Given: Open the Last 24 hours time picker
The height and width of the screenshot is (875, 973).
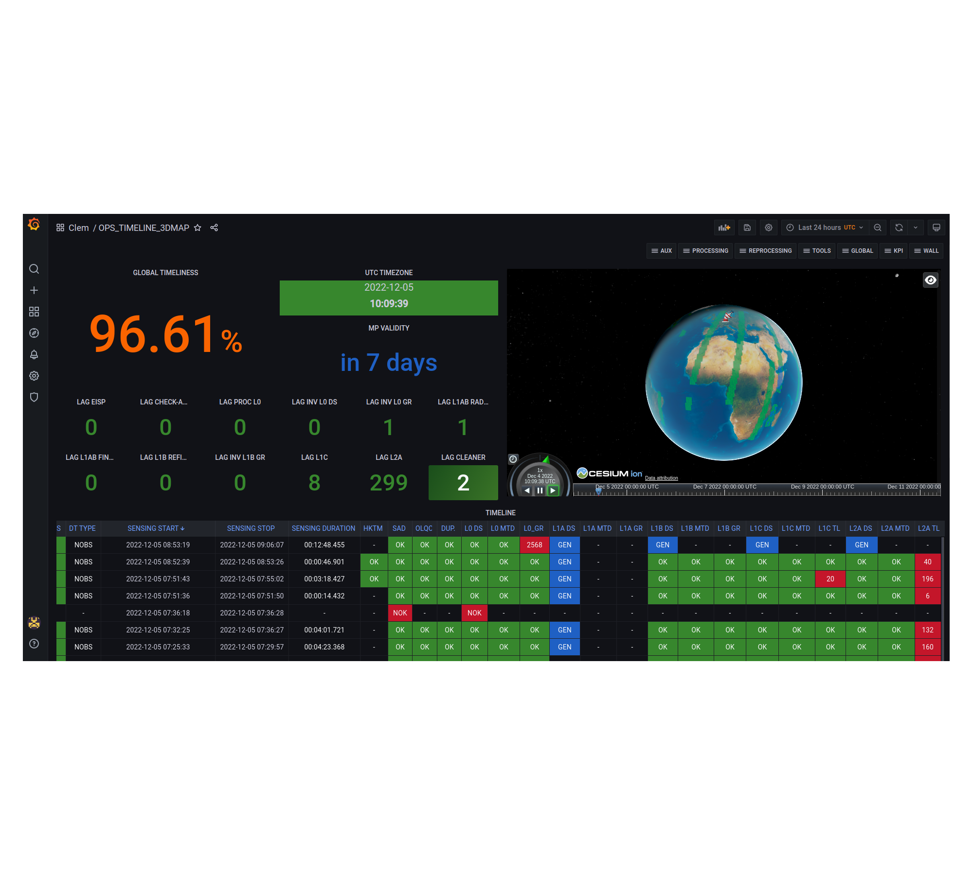Looking at the screenshot, I should [825, 227].
